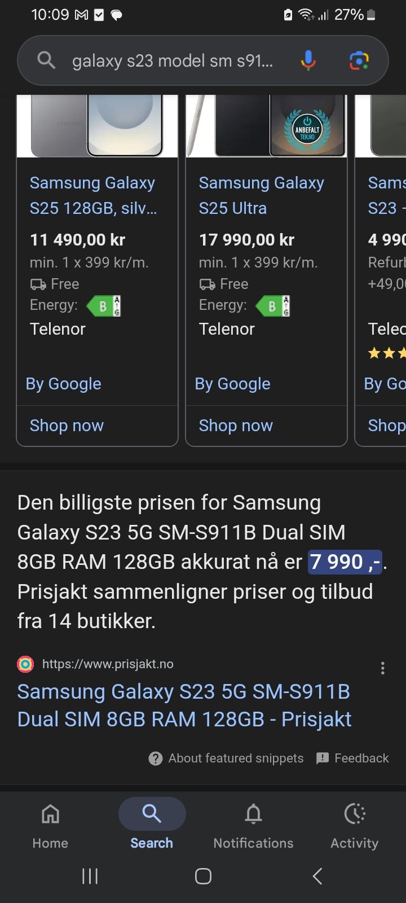Tap Android home navigation button

pos(203,876)
